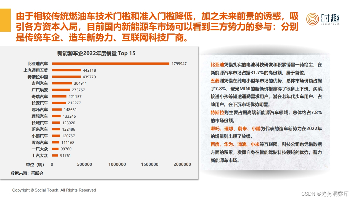Viewport: 353px width, 199px height.
Task: Click the x-axis tick label 2000000
Action: tap(182, 164)
